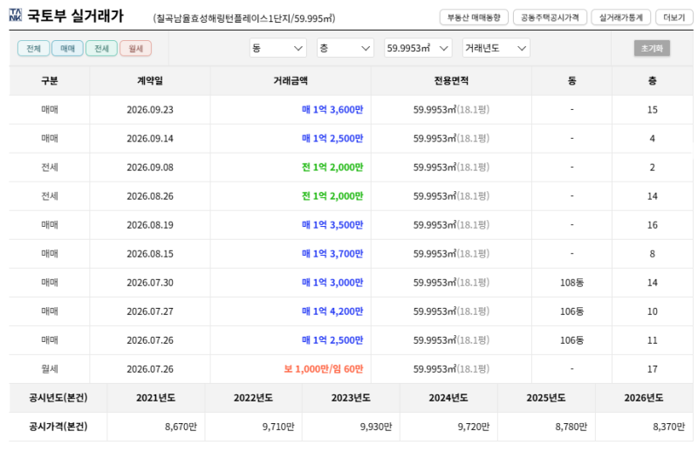
Task: Select the 월세 filter tab
Action: [x=136, y=49]
